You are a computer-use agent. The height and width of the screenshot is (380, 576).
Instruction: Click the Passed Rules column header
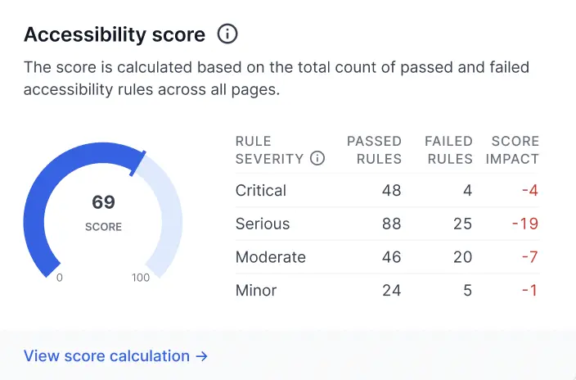click(x=374, y=150)
